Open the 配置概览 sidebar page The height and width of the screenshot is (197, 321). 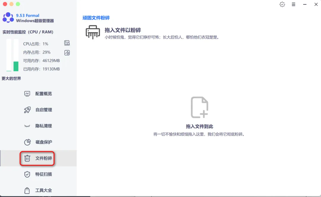pos(38,94)
